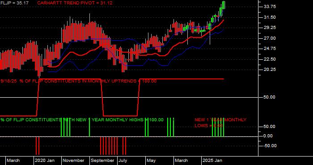The image size is (313, 165).
Task: Select the September timeline marker
Action: (x=102, y=161)
